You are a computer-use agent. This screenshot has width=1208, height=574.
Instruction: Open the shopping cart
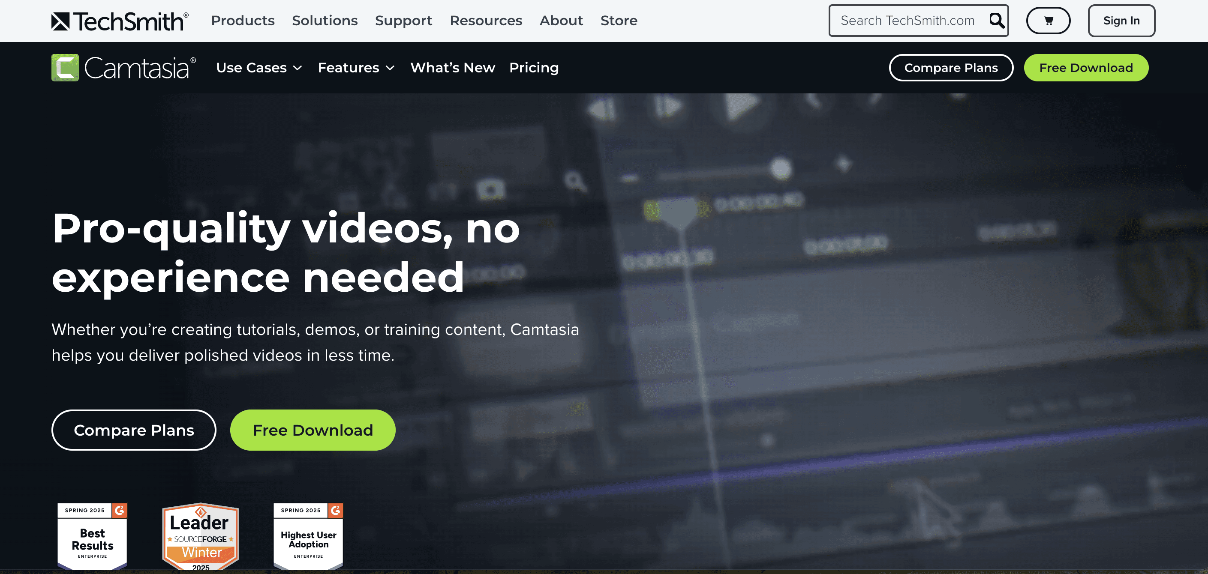[x=1048, y=21]
